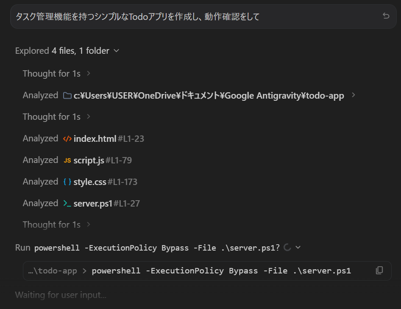Open the script.js #L1-79 file link
Viewport: 401px width, 309px height.
tap(103, 160)
